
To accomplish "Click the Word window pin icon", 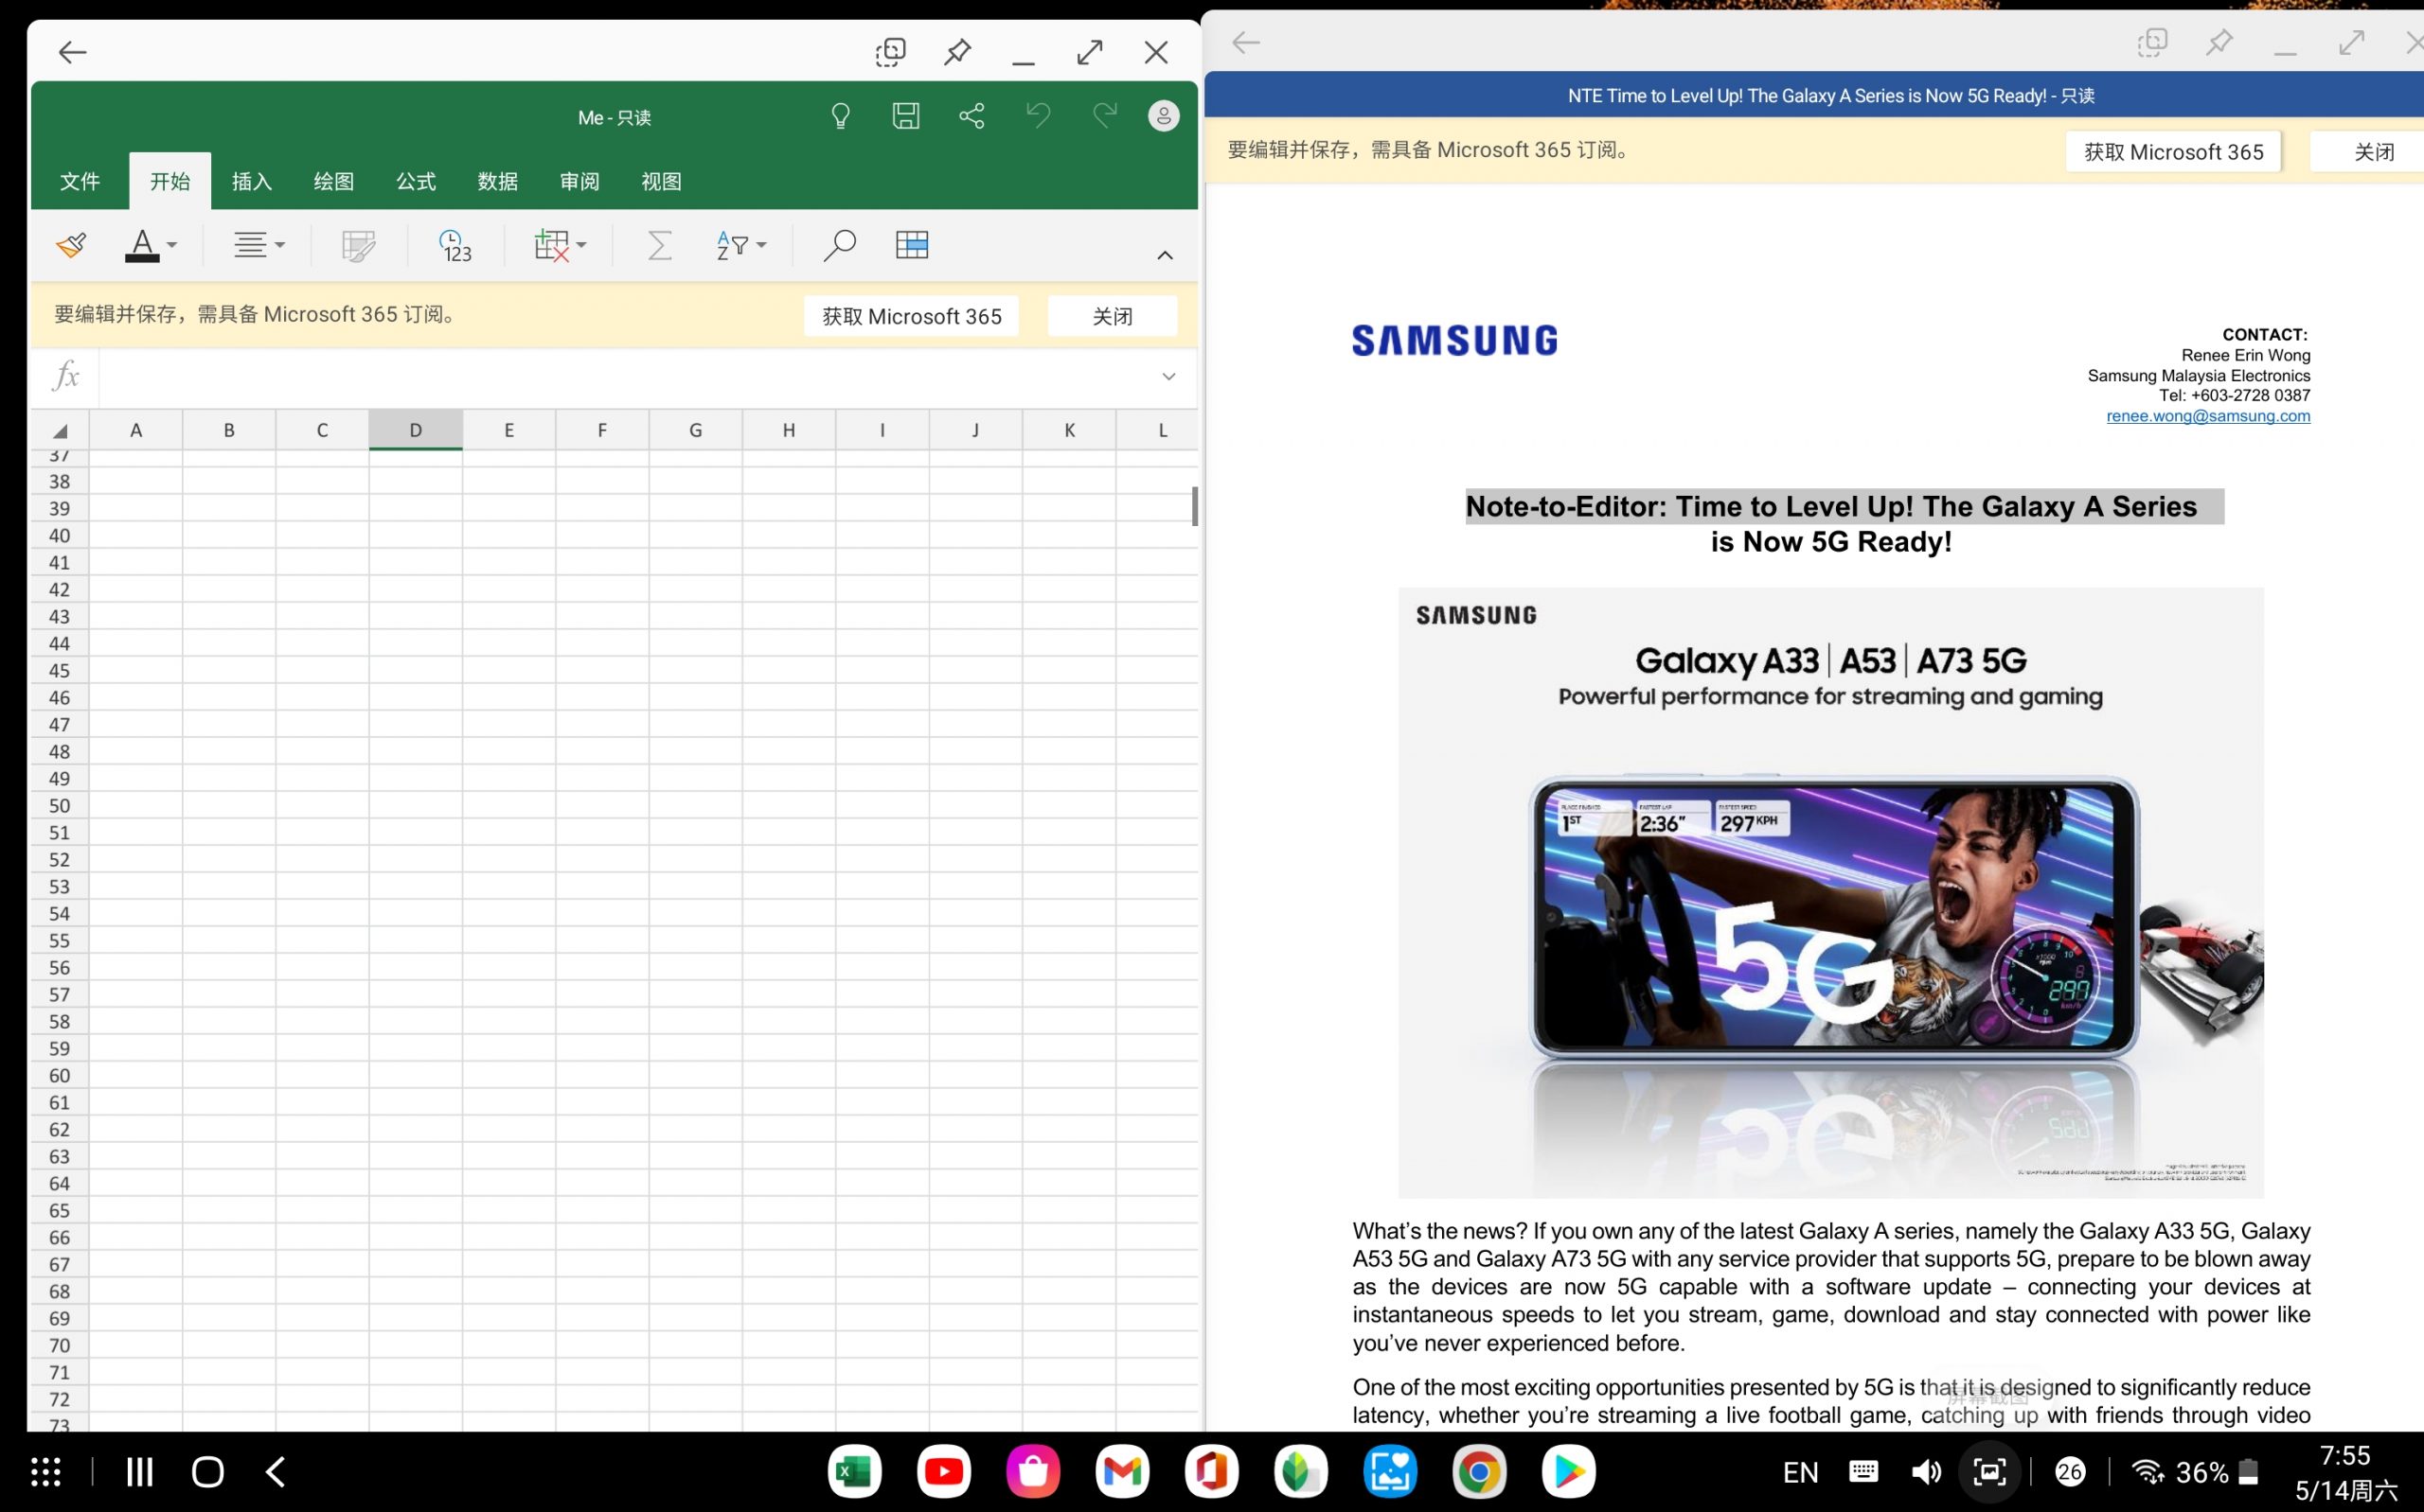I will (x=2219, y=42).
